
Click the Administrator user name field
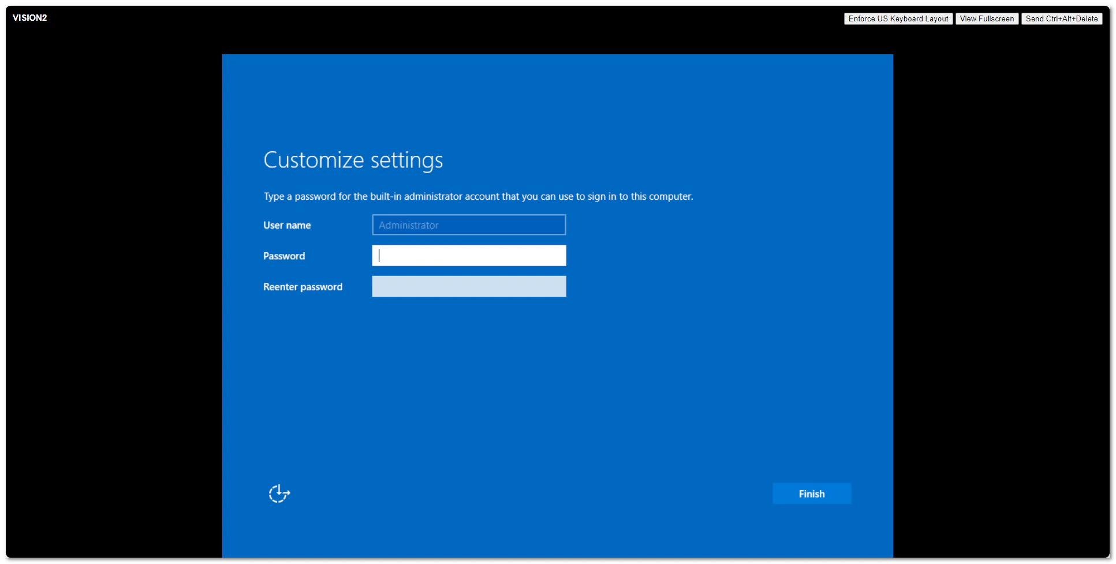pyautogui.click(x=469, y=225)
